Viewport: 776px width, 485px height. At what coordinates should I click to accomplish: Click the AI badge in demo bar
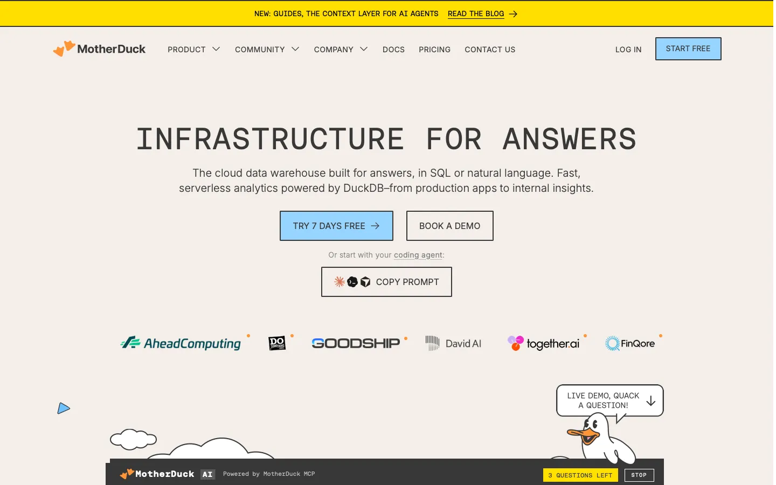click(x=207, y=474)
